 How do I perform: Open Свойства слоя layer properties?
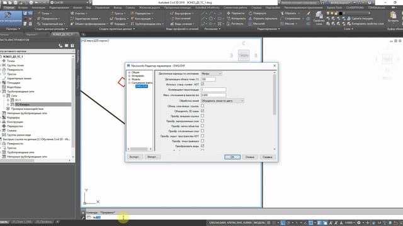coord(319,18)
